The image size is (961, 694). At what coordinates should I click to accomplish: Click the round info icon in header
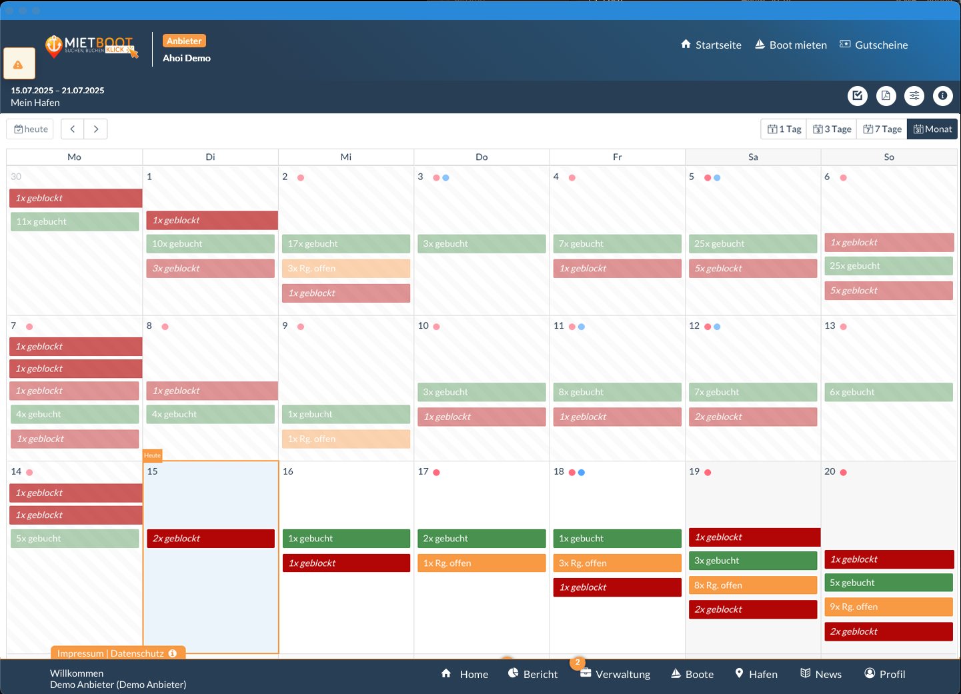(x=942, y=96)
